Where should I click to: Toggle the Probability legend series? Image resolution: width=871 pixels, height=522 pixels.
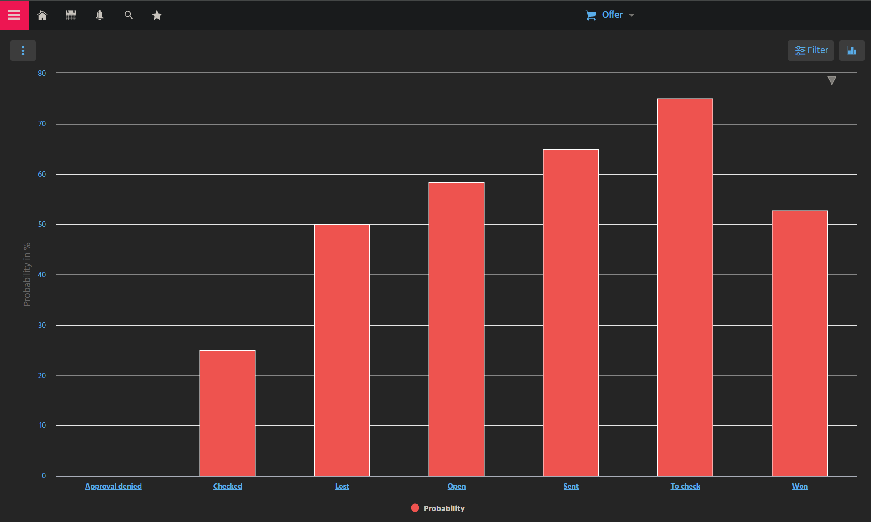443,508
